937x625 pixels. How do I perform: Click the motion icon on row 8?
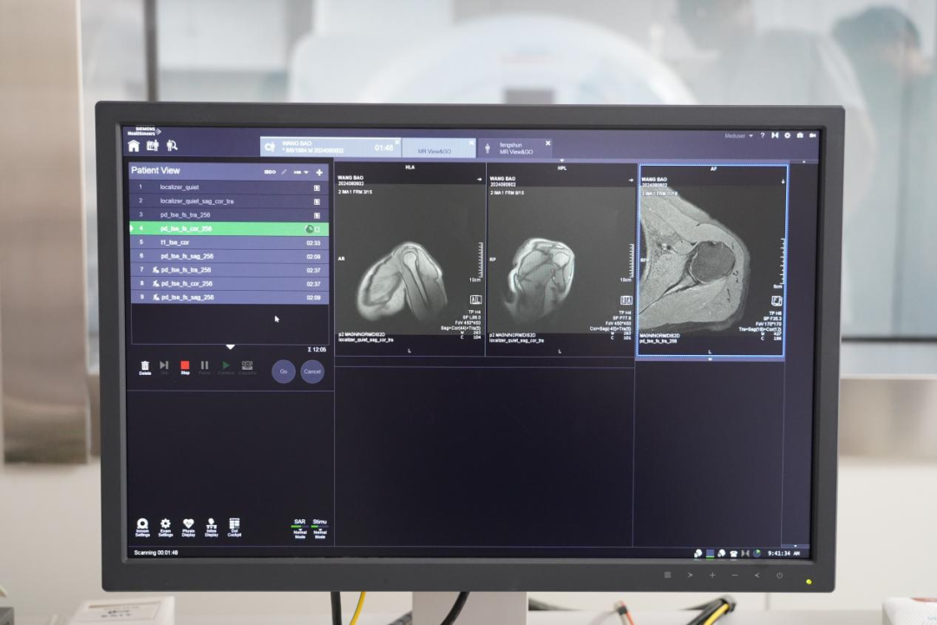[x=155, y=284]
